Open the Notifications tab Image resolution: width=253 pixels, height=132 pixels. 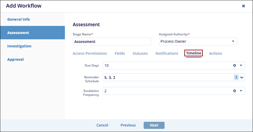click(x=167, y=53)
